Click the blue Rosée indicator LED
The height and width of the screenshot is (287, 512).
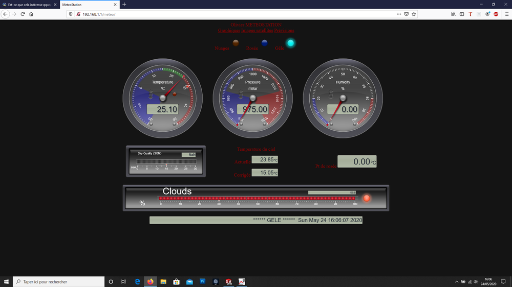(265, 43)
